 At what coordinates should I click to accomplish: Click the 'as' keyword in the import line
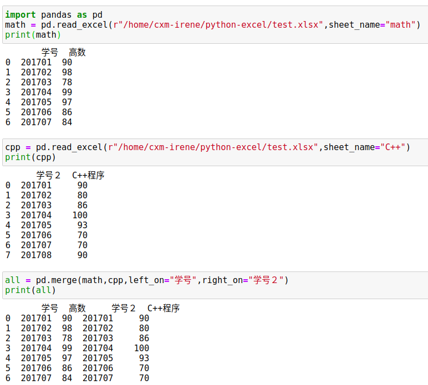pos(82,14)
